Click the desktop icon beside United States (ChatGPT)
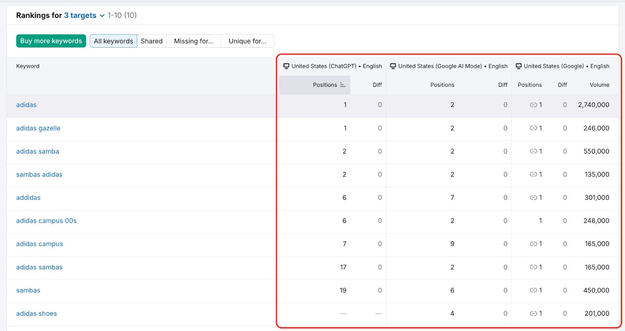 (x=286, y=66)
